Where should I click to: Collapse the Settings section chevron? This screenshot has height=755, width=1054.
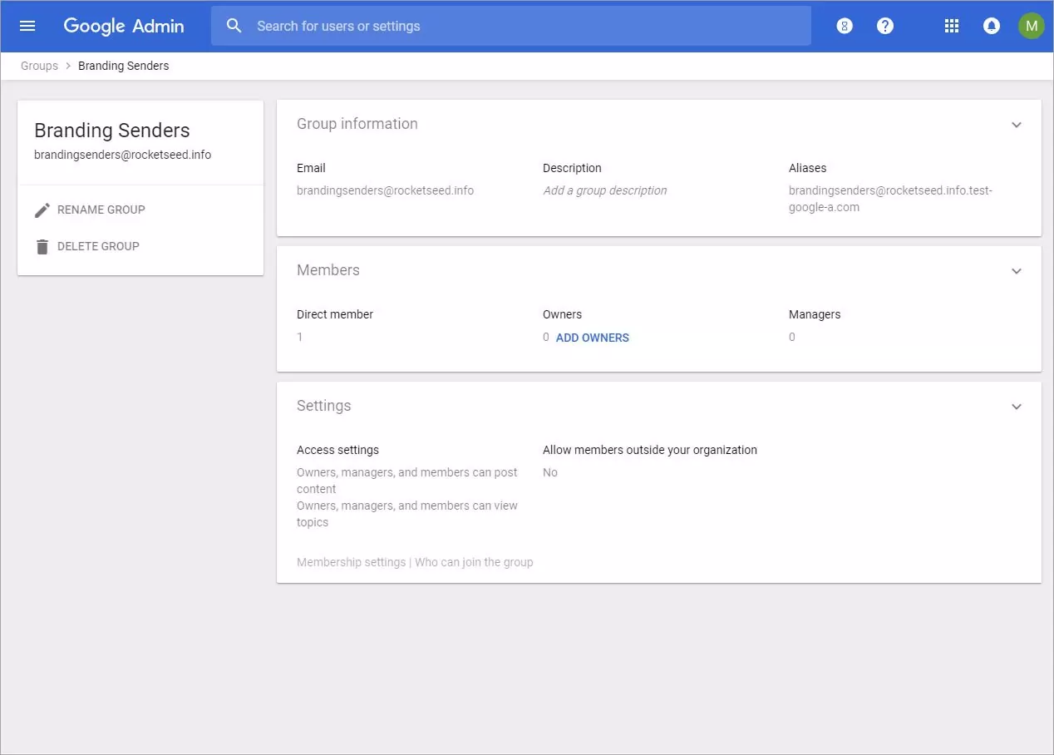(x=1016, y=407)
